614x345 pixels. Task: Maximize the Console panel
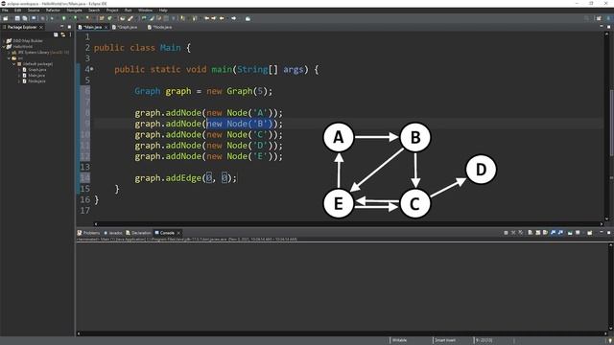(x=608, y=233)
